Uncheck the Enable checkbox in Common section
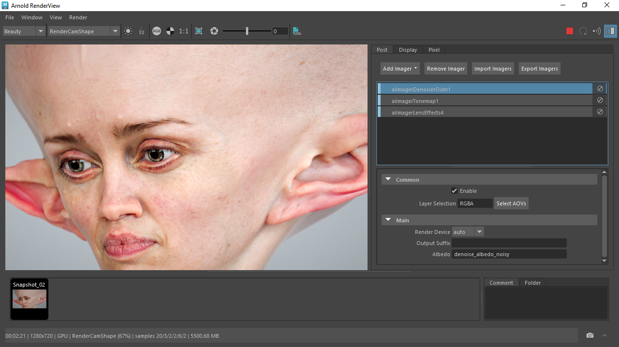This screenshot has height=347, width=619. pyautogui.click(x=454, y=190)
